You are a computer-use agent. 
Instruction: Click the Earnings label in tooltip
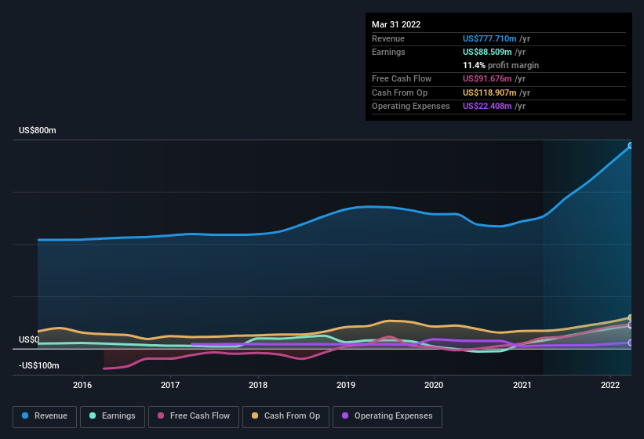pos(388,52)
